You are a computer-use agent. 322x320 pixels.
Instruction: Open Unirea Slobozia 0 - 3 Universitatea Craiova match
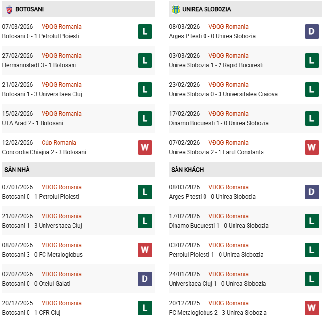[x=223, y=94]
